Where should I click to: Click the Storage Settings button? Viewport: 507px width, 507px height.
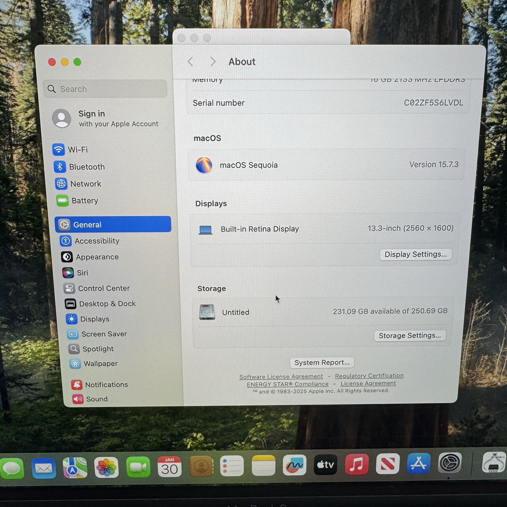pyautogui.click(x=410, y=336)
